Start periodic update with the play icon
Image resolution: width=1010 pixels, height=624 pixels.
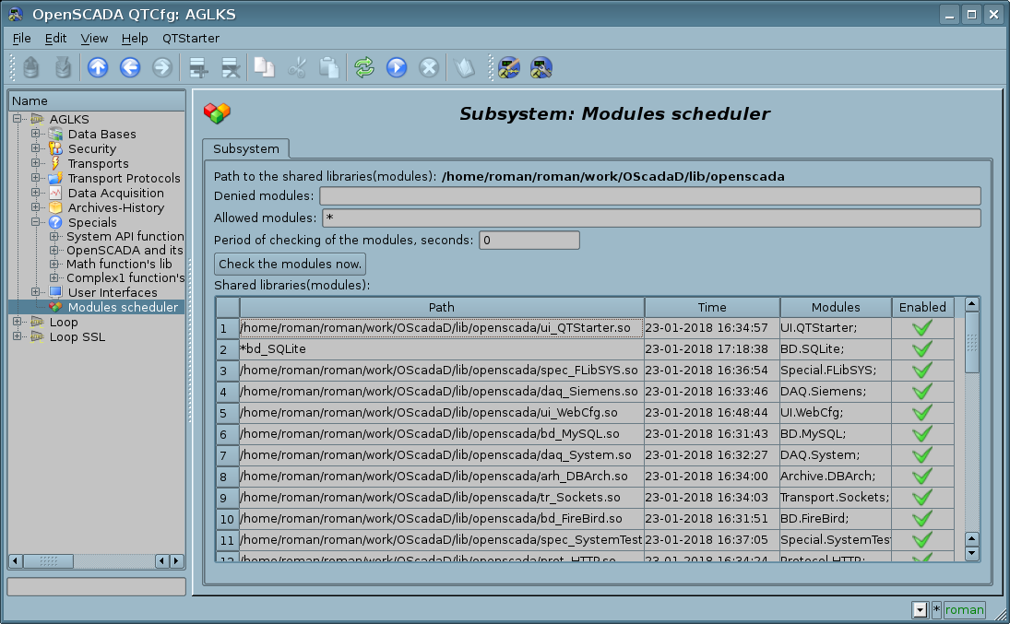tap(397, 67)
